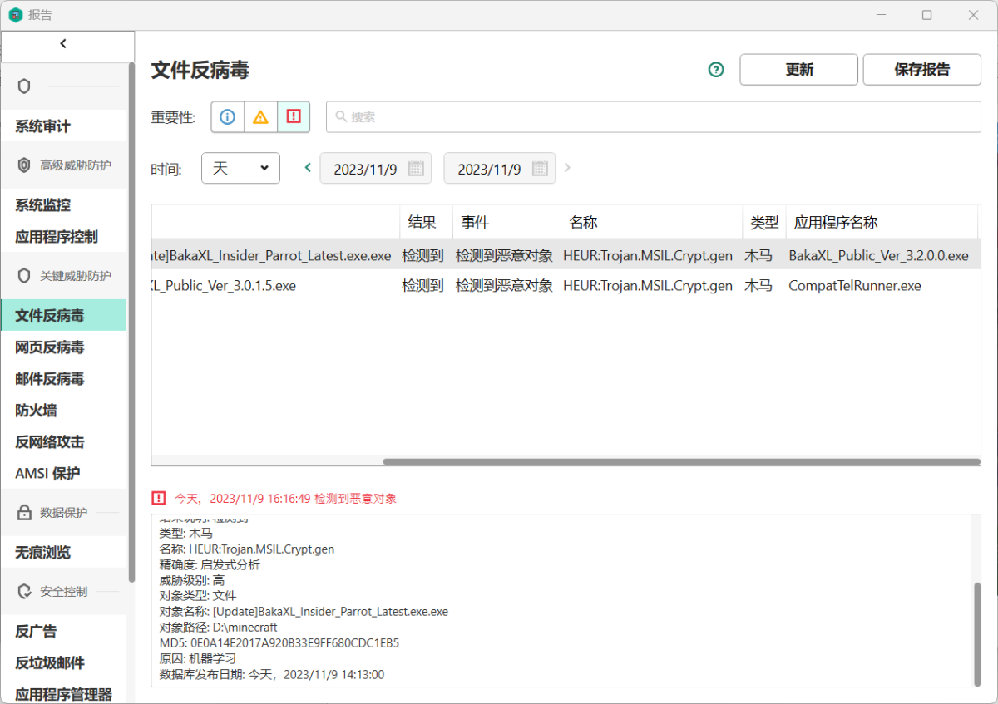This screenshot has width=998, height=704.
Task: Click the 保存报告 button
Action: tap(921, 70)
